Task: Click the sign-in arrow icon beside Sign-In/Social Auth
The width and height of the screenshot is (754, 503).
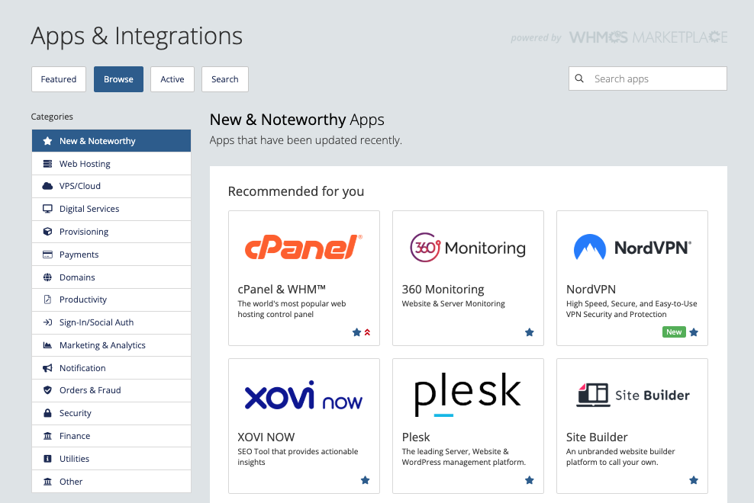Action: [x=47, y=322]
